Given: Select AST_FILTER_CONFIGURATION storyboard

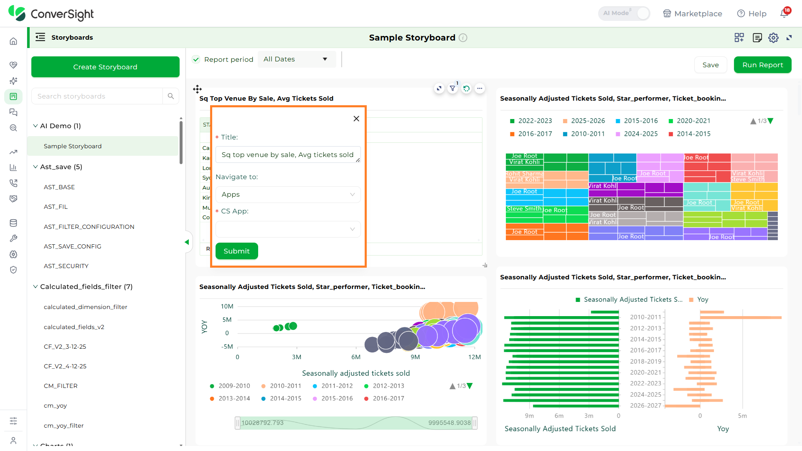Looking at the screenshot, I should pyautogui.click(x=89, y=227).
